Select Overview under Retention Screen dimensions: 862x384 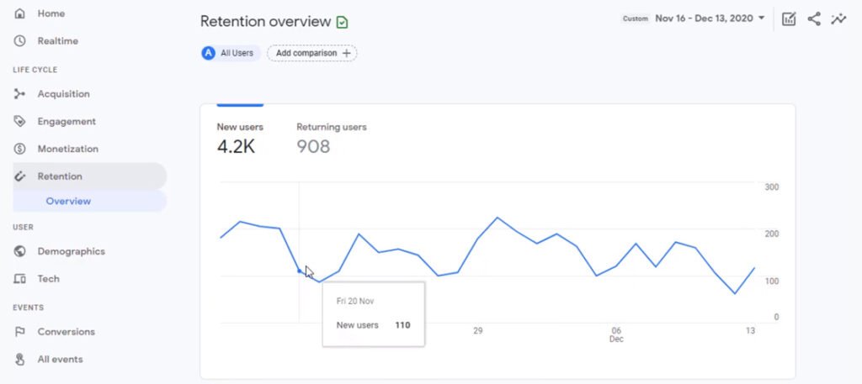coord(68,202)
